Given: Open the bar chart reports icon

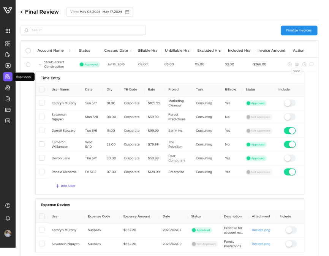Looking at the screenshot, I should [x=8, y=121].
